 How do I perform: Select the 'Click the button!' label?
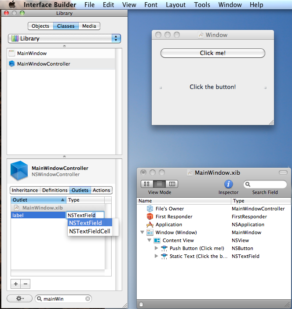[213, 87]
